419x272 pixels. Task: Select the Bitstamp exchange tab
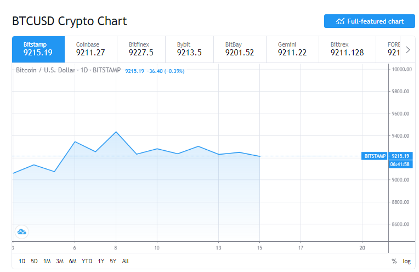(38, 49)
